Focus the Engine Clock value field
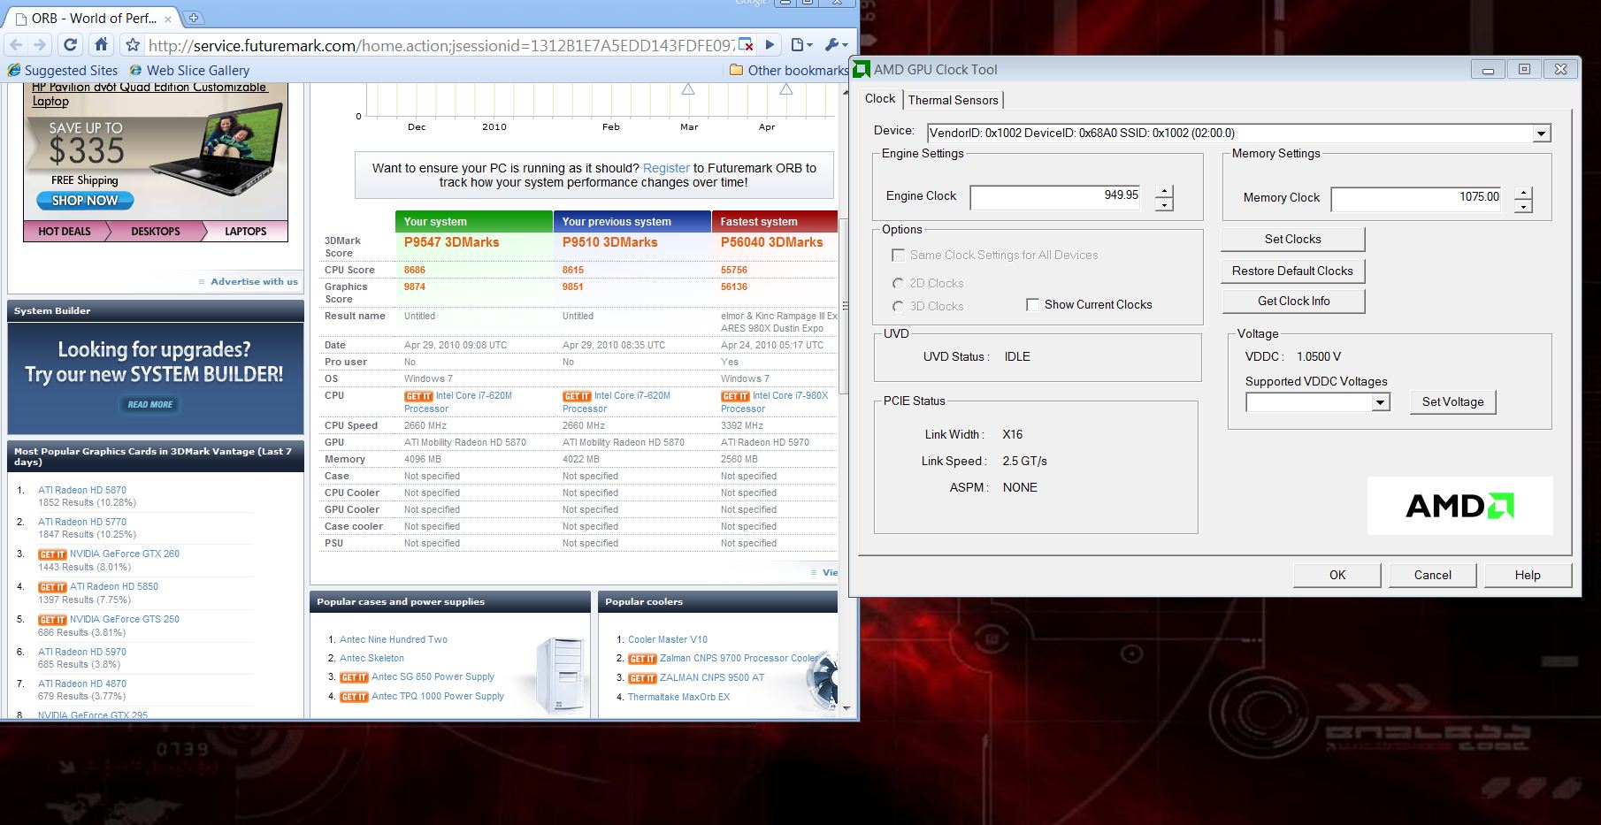 click(x=1055, y=197)
